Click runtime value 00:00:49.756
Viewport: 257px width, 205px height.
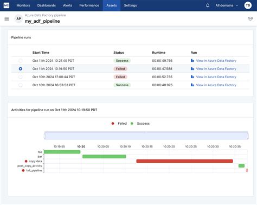click(x=162, y=61)
